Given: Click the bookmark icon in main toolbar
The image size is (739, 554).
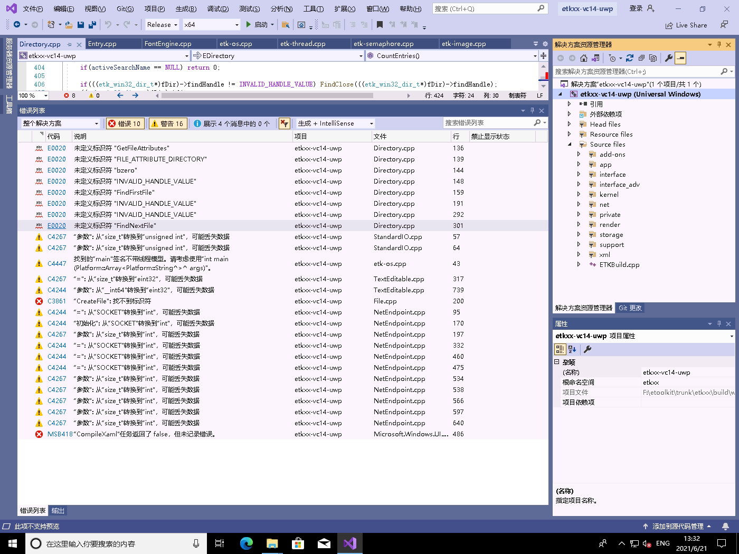Looking at the screenshot, I should [x=380, y=25].
